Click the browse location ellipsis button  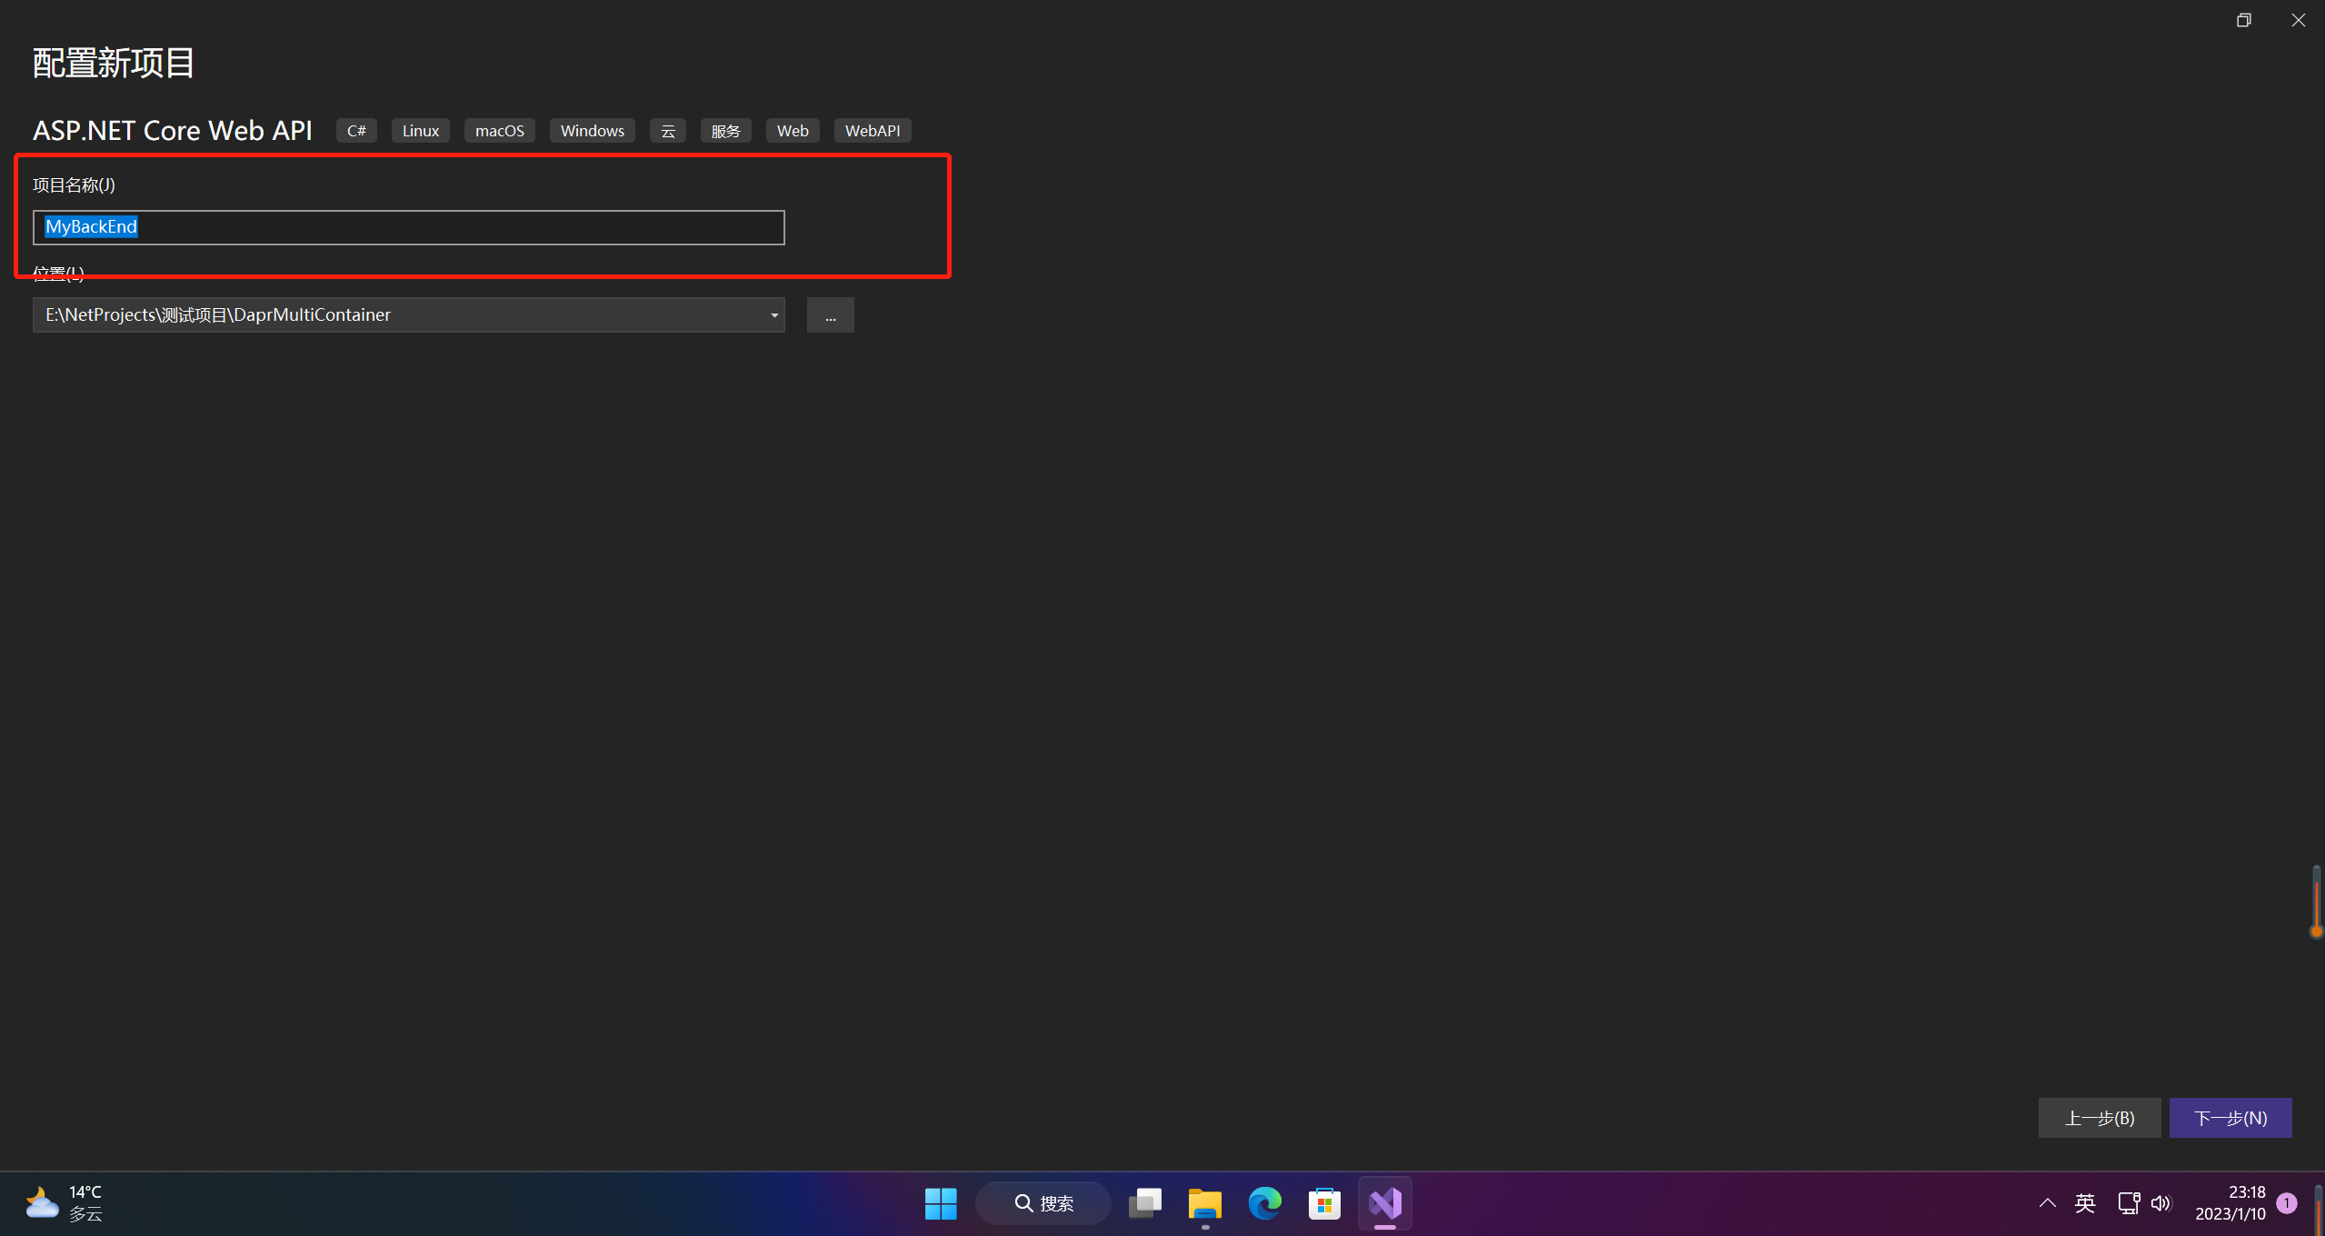(830, 315)
